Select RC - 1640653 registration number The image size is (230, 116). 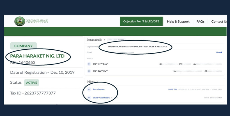(x=23, y=62)
